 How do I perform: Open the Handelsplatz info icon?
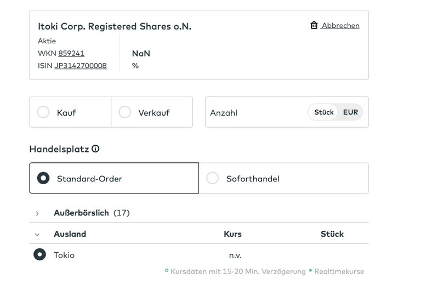click(95, 149)
